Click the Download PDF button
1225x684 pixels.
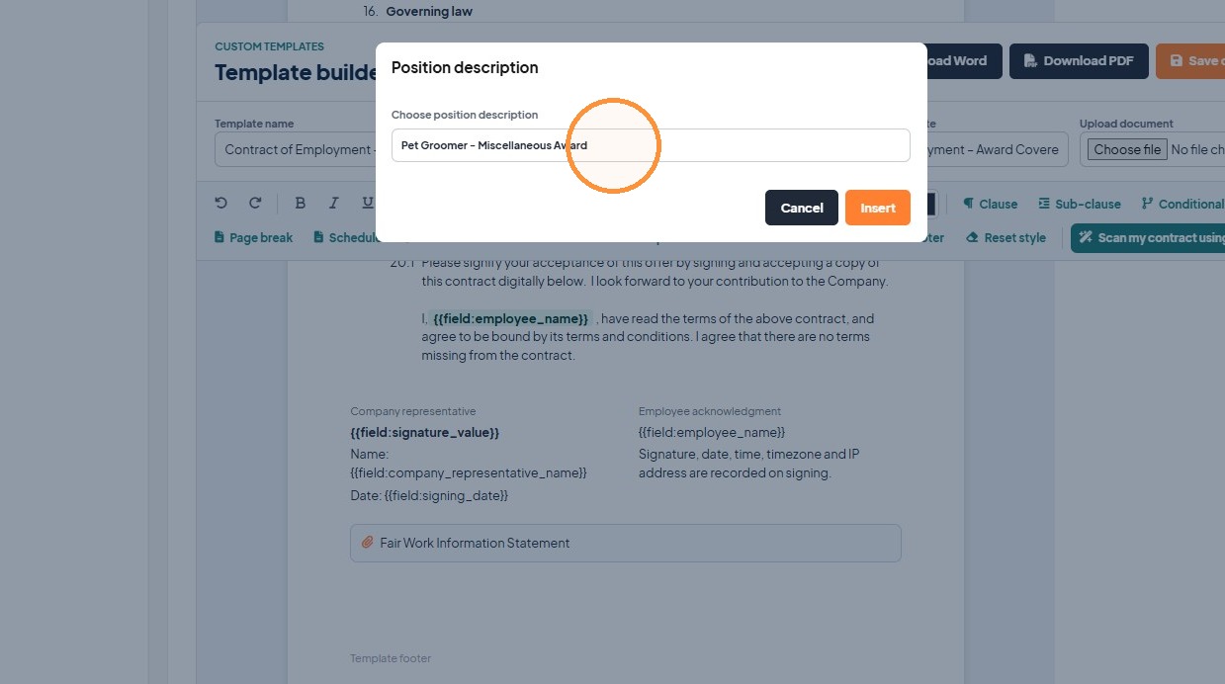click(1079, 61)
